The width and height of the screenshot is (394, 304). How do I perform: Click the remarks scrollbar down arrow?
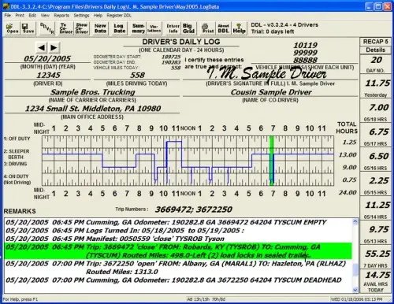[355, 290]
